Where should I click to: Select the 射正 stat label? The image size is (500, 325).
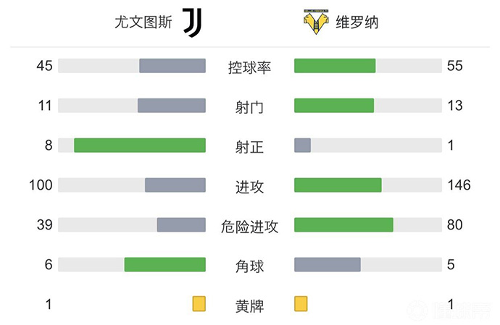click(250, 147)
